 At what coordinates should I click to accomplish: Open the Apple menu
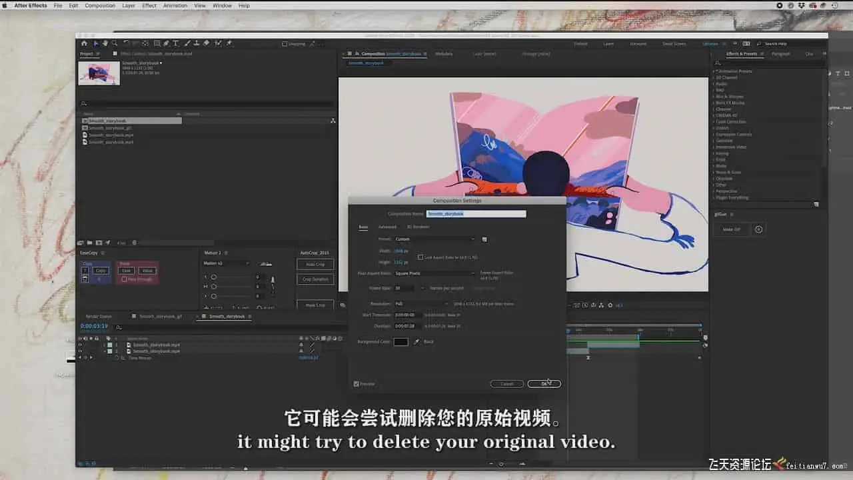pyautogui.click(x=5, y=5)
